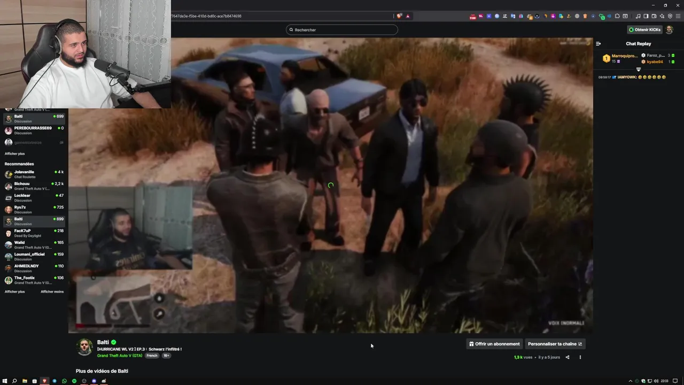
Task: Open Faroz_p leaderboard entry
Action: tap(658, 56)
